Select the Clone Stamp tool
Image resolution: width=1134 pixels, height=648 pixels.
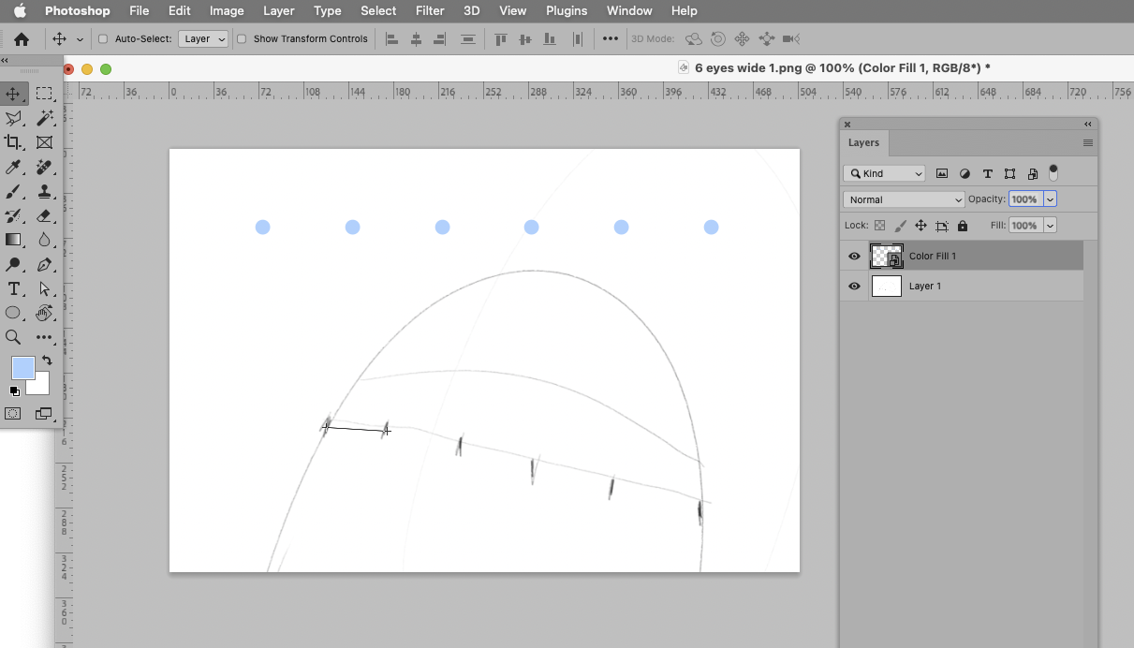click(x=44, y=191)
